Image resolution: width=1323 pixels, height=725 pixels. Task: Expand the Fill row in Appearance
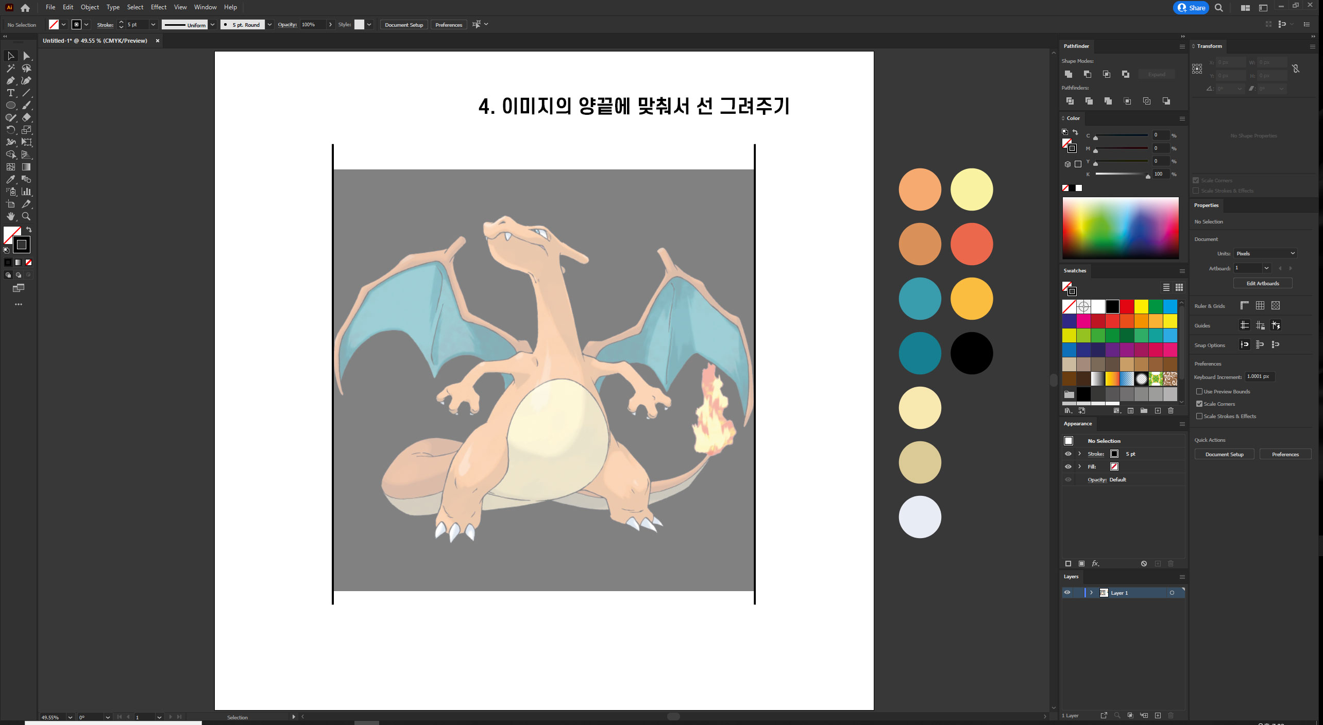pyautogui.click(x=1080, y=467)
